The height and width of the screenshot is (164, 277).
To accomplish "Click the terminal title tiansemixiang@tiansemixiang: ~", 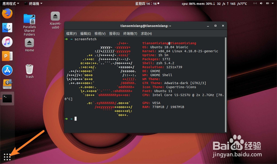I will 146,26.
